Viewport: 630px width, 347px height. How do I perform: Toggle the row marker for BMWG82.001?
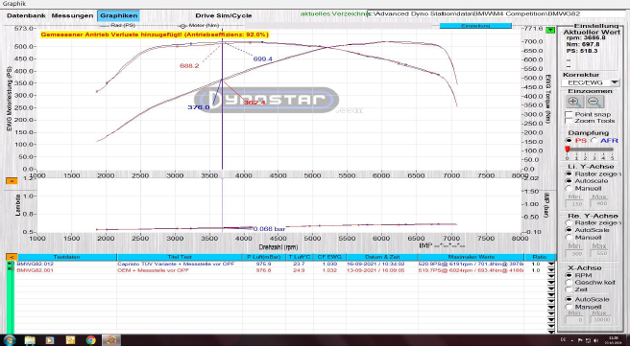(x=10, y=269)
